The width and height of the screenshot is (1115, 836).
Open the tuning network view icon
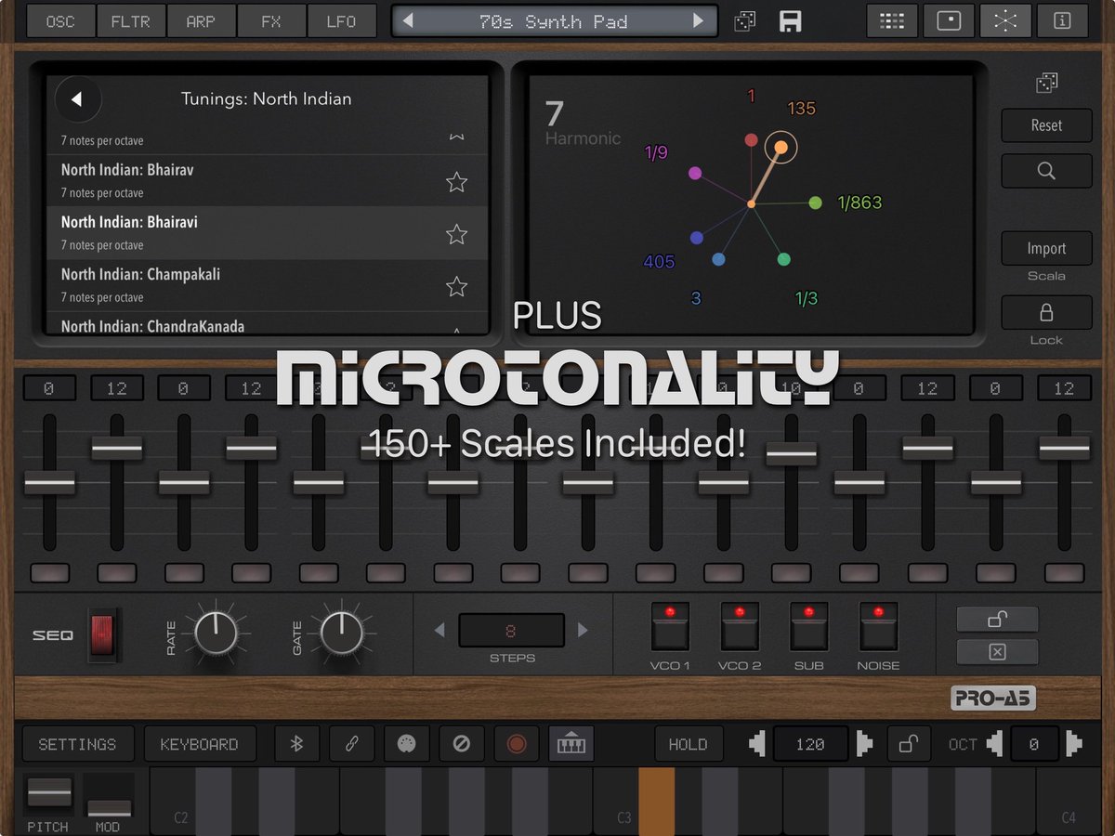tap(1005, 21)
